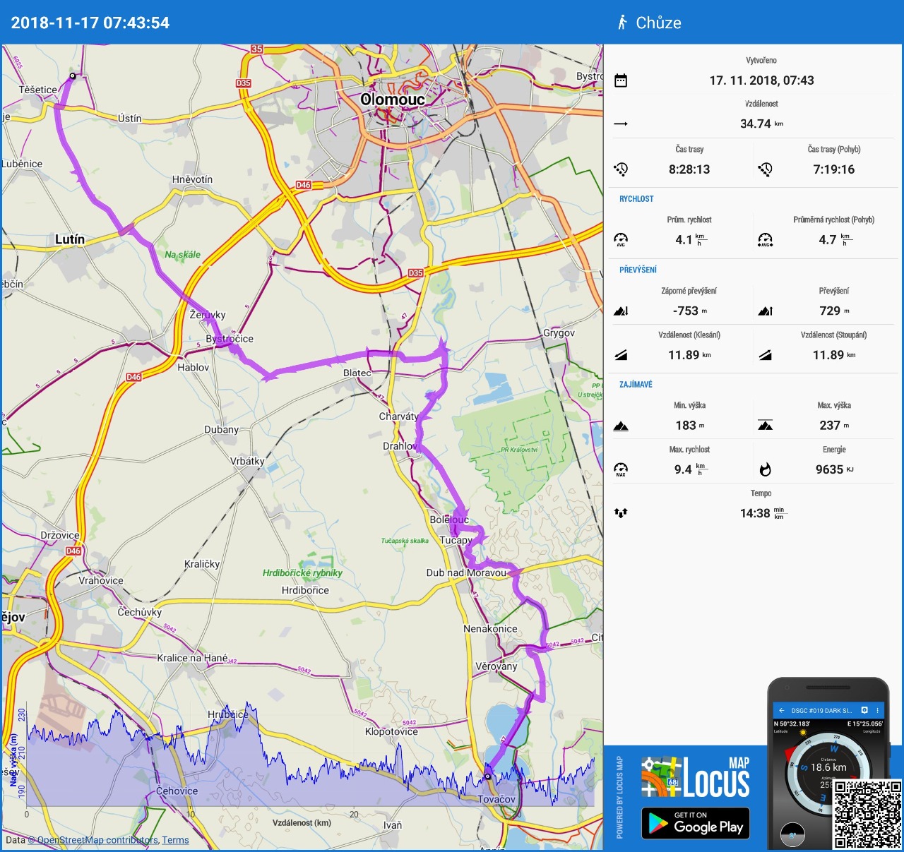
Task: Click the track end point marker at Tovačov
Action: pos(487,776)
